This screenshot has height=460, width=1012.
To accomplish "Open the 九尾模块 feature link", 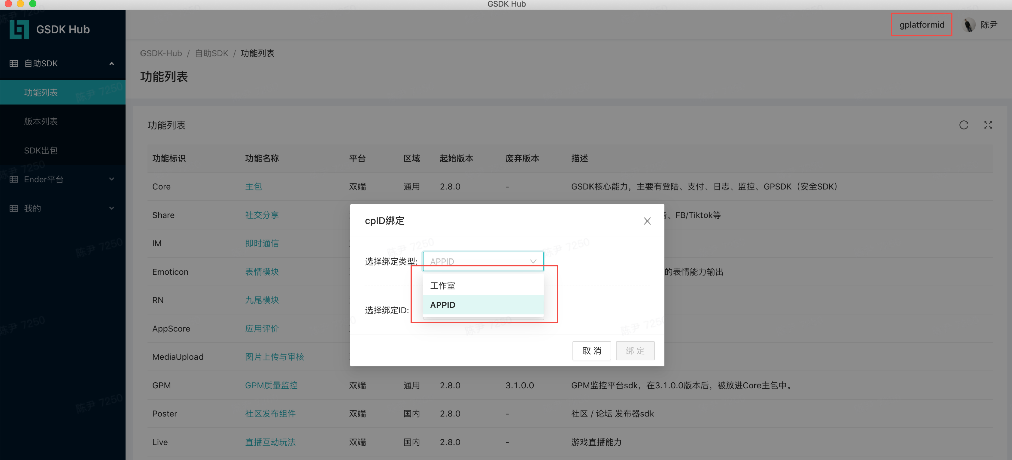I will pyautogui.click(x=262, y=300).
